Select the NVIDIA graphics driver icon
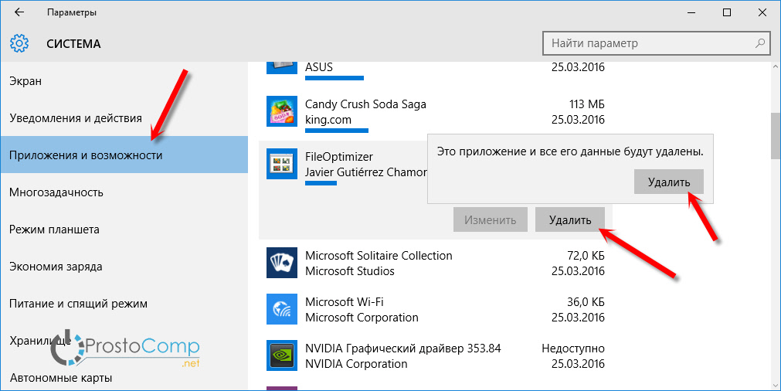Image resolution: width=781 pixels, height=391 pixels. pos(281,355)
